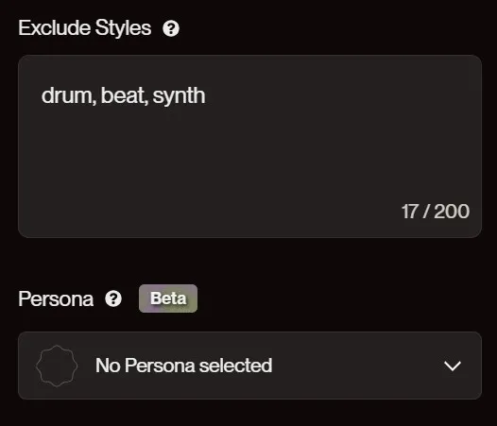Click the scalloped persona avatar placeholder icon
The height and width of the screenshot is (426, 497).
click(57, 366)
